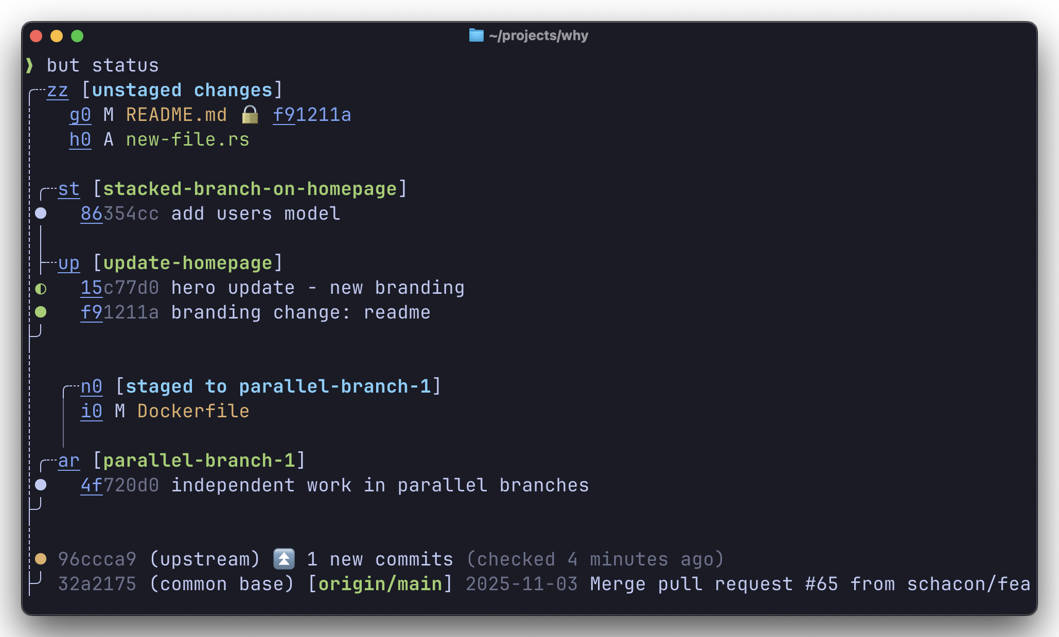Click the n0 staged to parallel-branch-1 shortcode
The height and width of the screenshot is (637, 1059).
(92, 386)
